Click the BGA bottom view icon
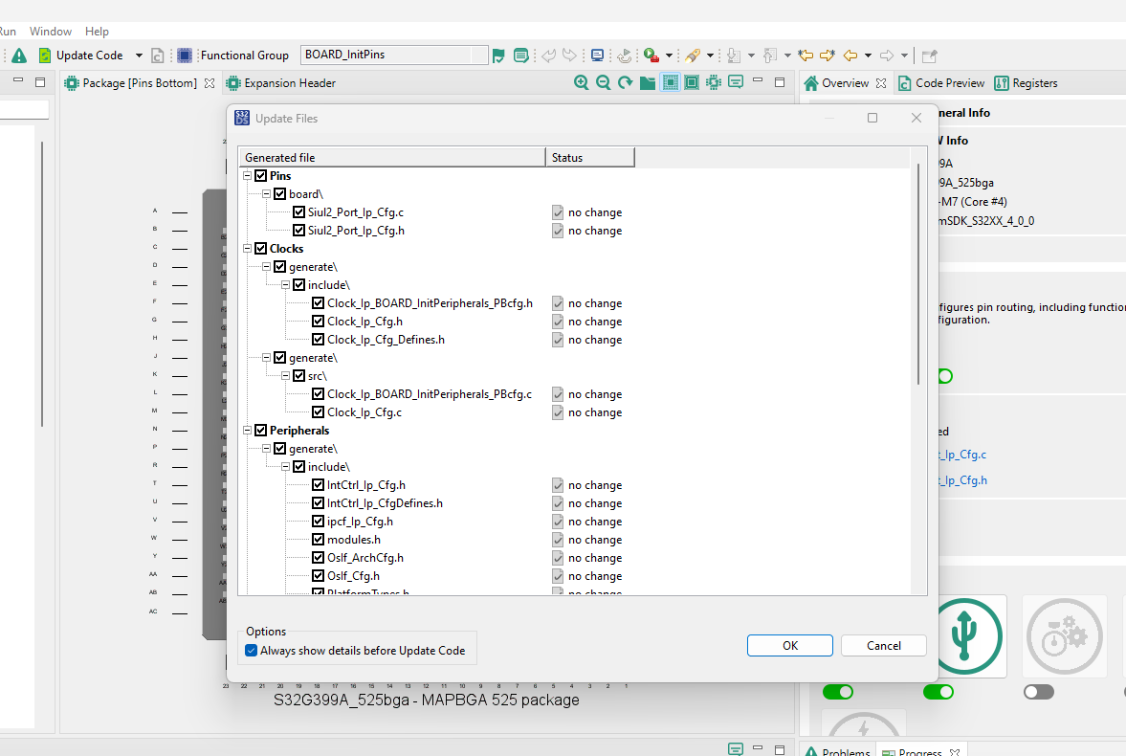The image size is (1126, 756). click(x=670, y=82)
